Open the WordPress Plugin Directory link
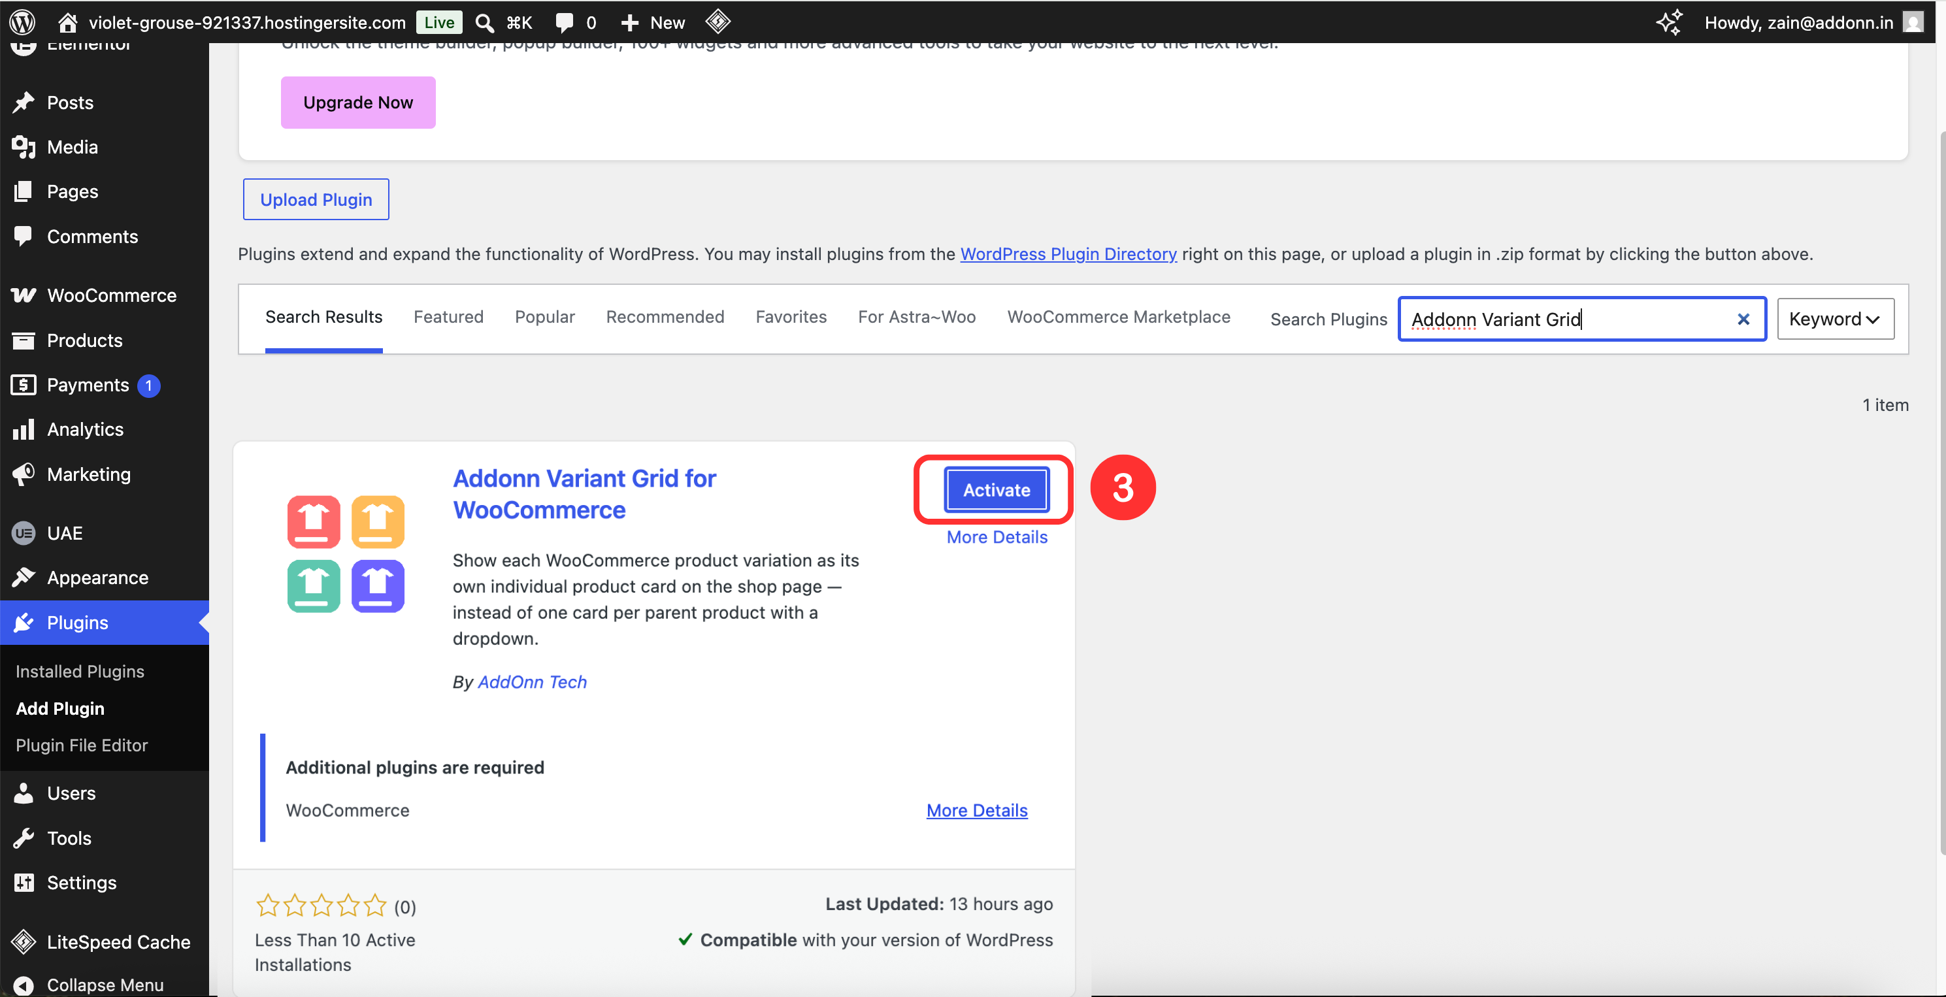The image size is (1946, 997). pos(1068,253)
